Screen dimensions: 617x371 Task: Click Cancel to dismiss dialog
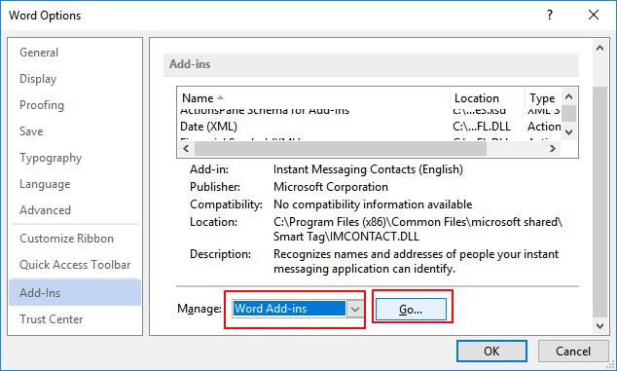pyautogui.click(x=572, y=351)
